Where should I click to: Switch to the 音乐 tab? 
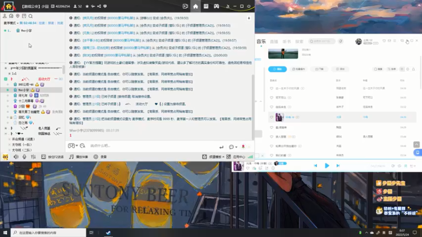(x=261, y=42)
